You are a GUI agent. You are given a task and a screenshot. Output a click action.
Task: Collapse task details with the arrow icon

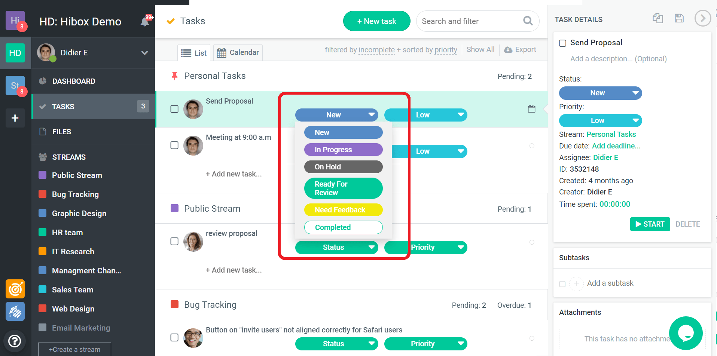coord(702,18)
